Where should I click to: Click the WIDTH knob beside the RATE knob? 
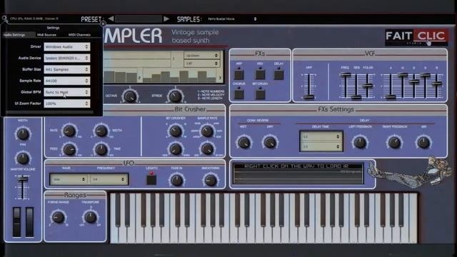(101, 131)
